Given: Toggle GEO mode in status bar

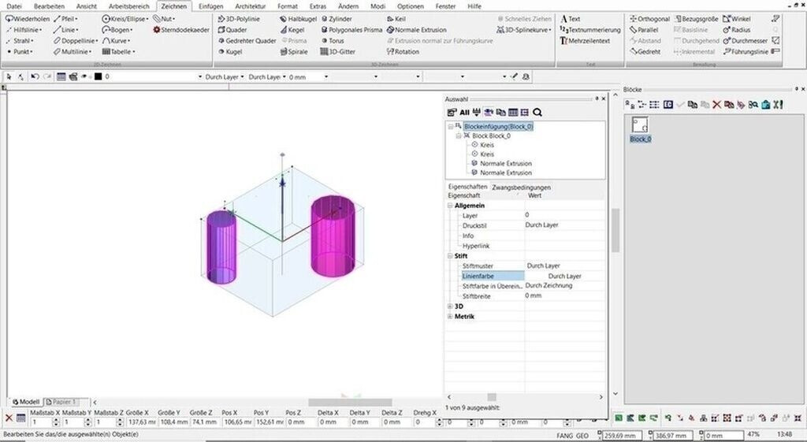Looking at the screenshot, I should tap(582, 435).
